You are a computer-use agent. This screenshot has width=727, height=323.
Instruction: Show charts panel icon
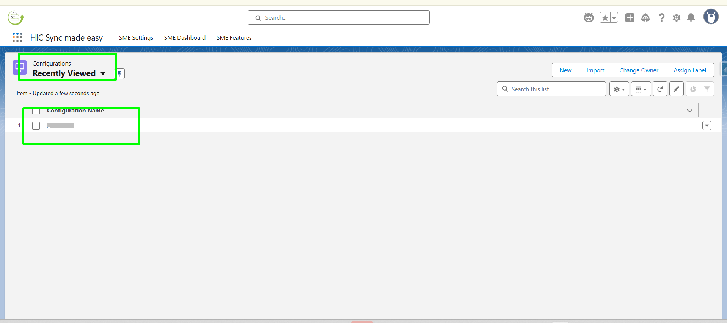tap(693, 89)
